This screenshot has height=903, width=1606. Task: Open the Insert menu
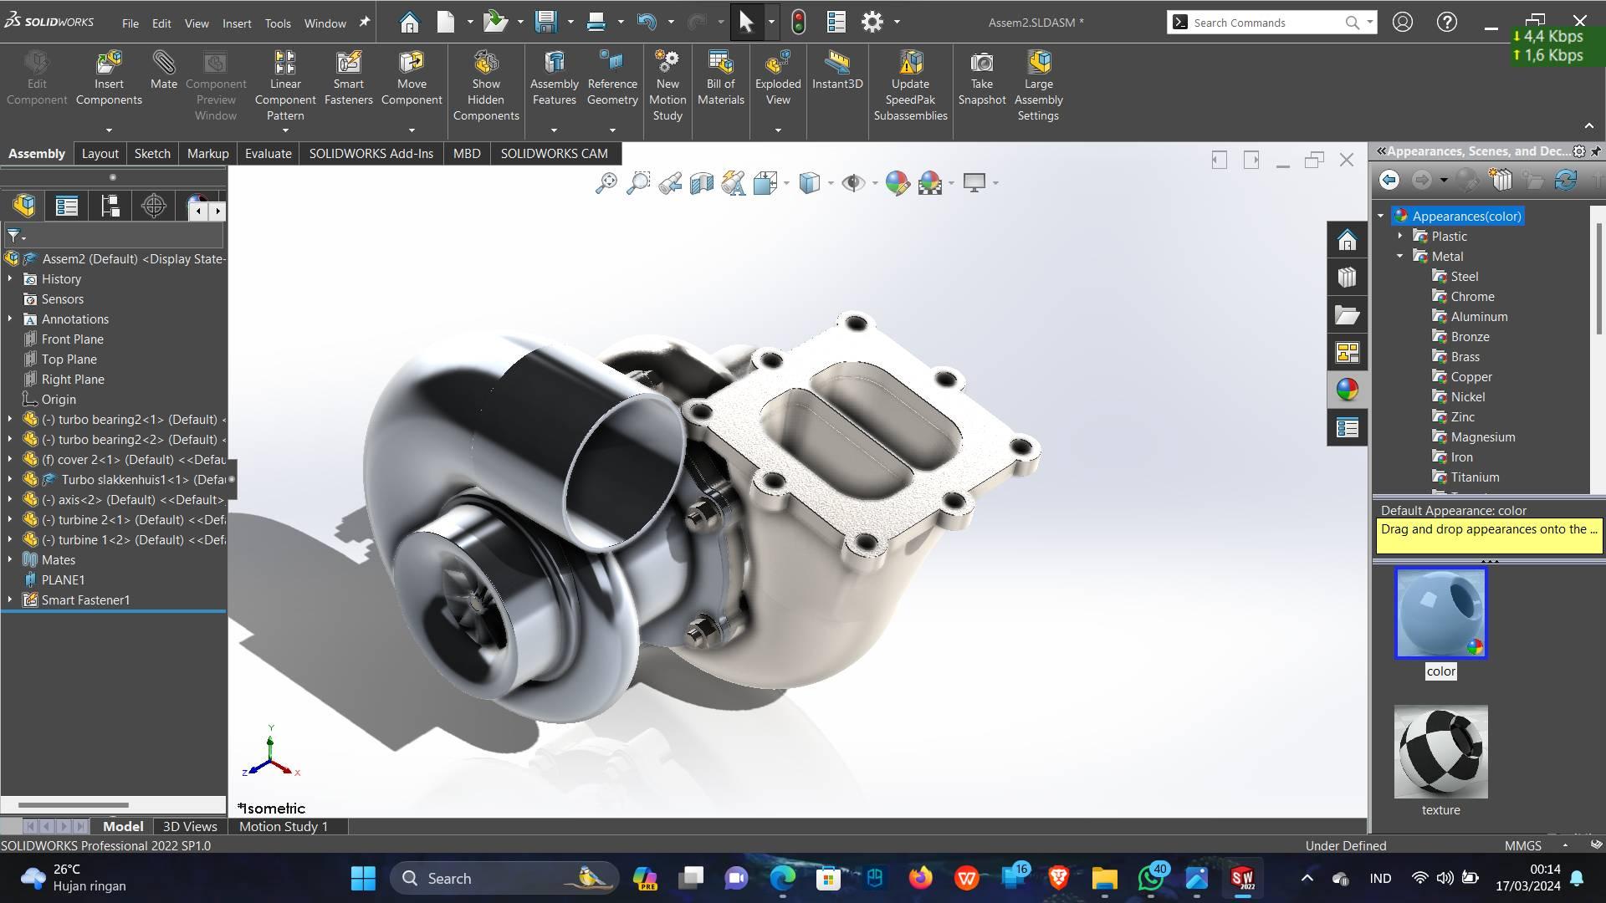[x=237, y=23]
